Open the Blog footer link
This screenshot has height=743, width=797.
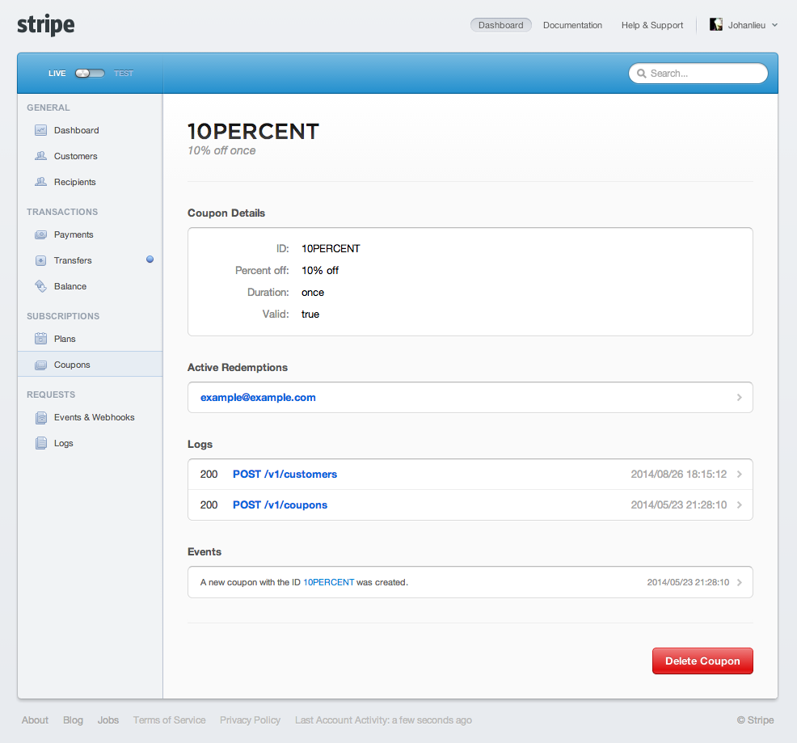click(x=73, y=720)
